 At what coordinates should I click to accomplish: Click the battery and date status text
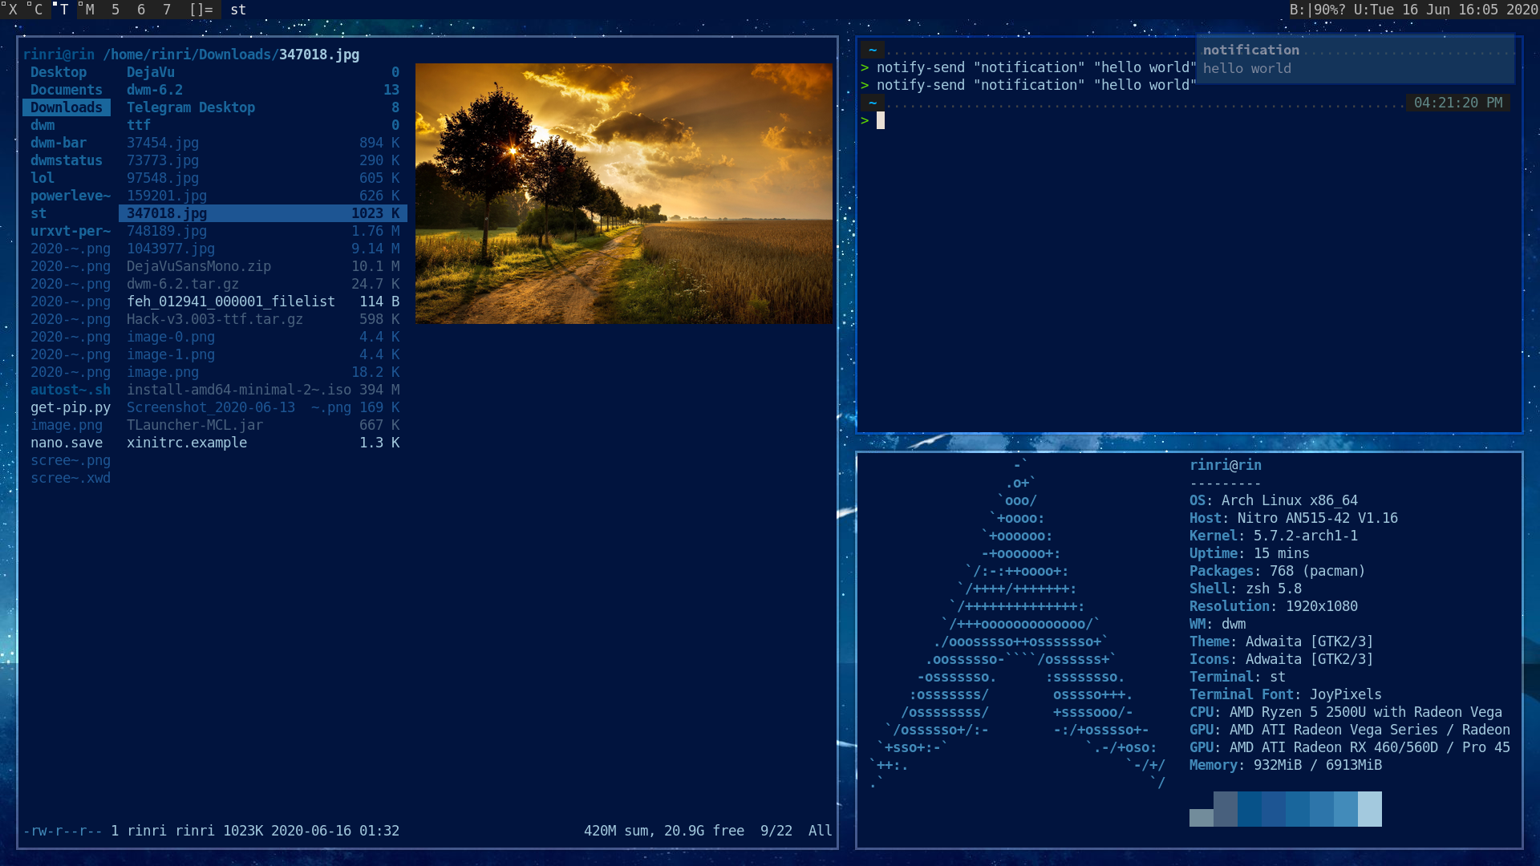1413,10
